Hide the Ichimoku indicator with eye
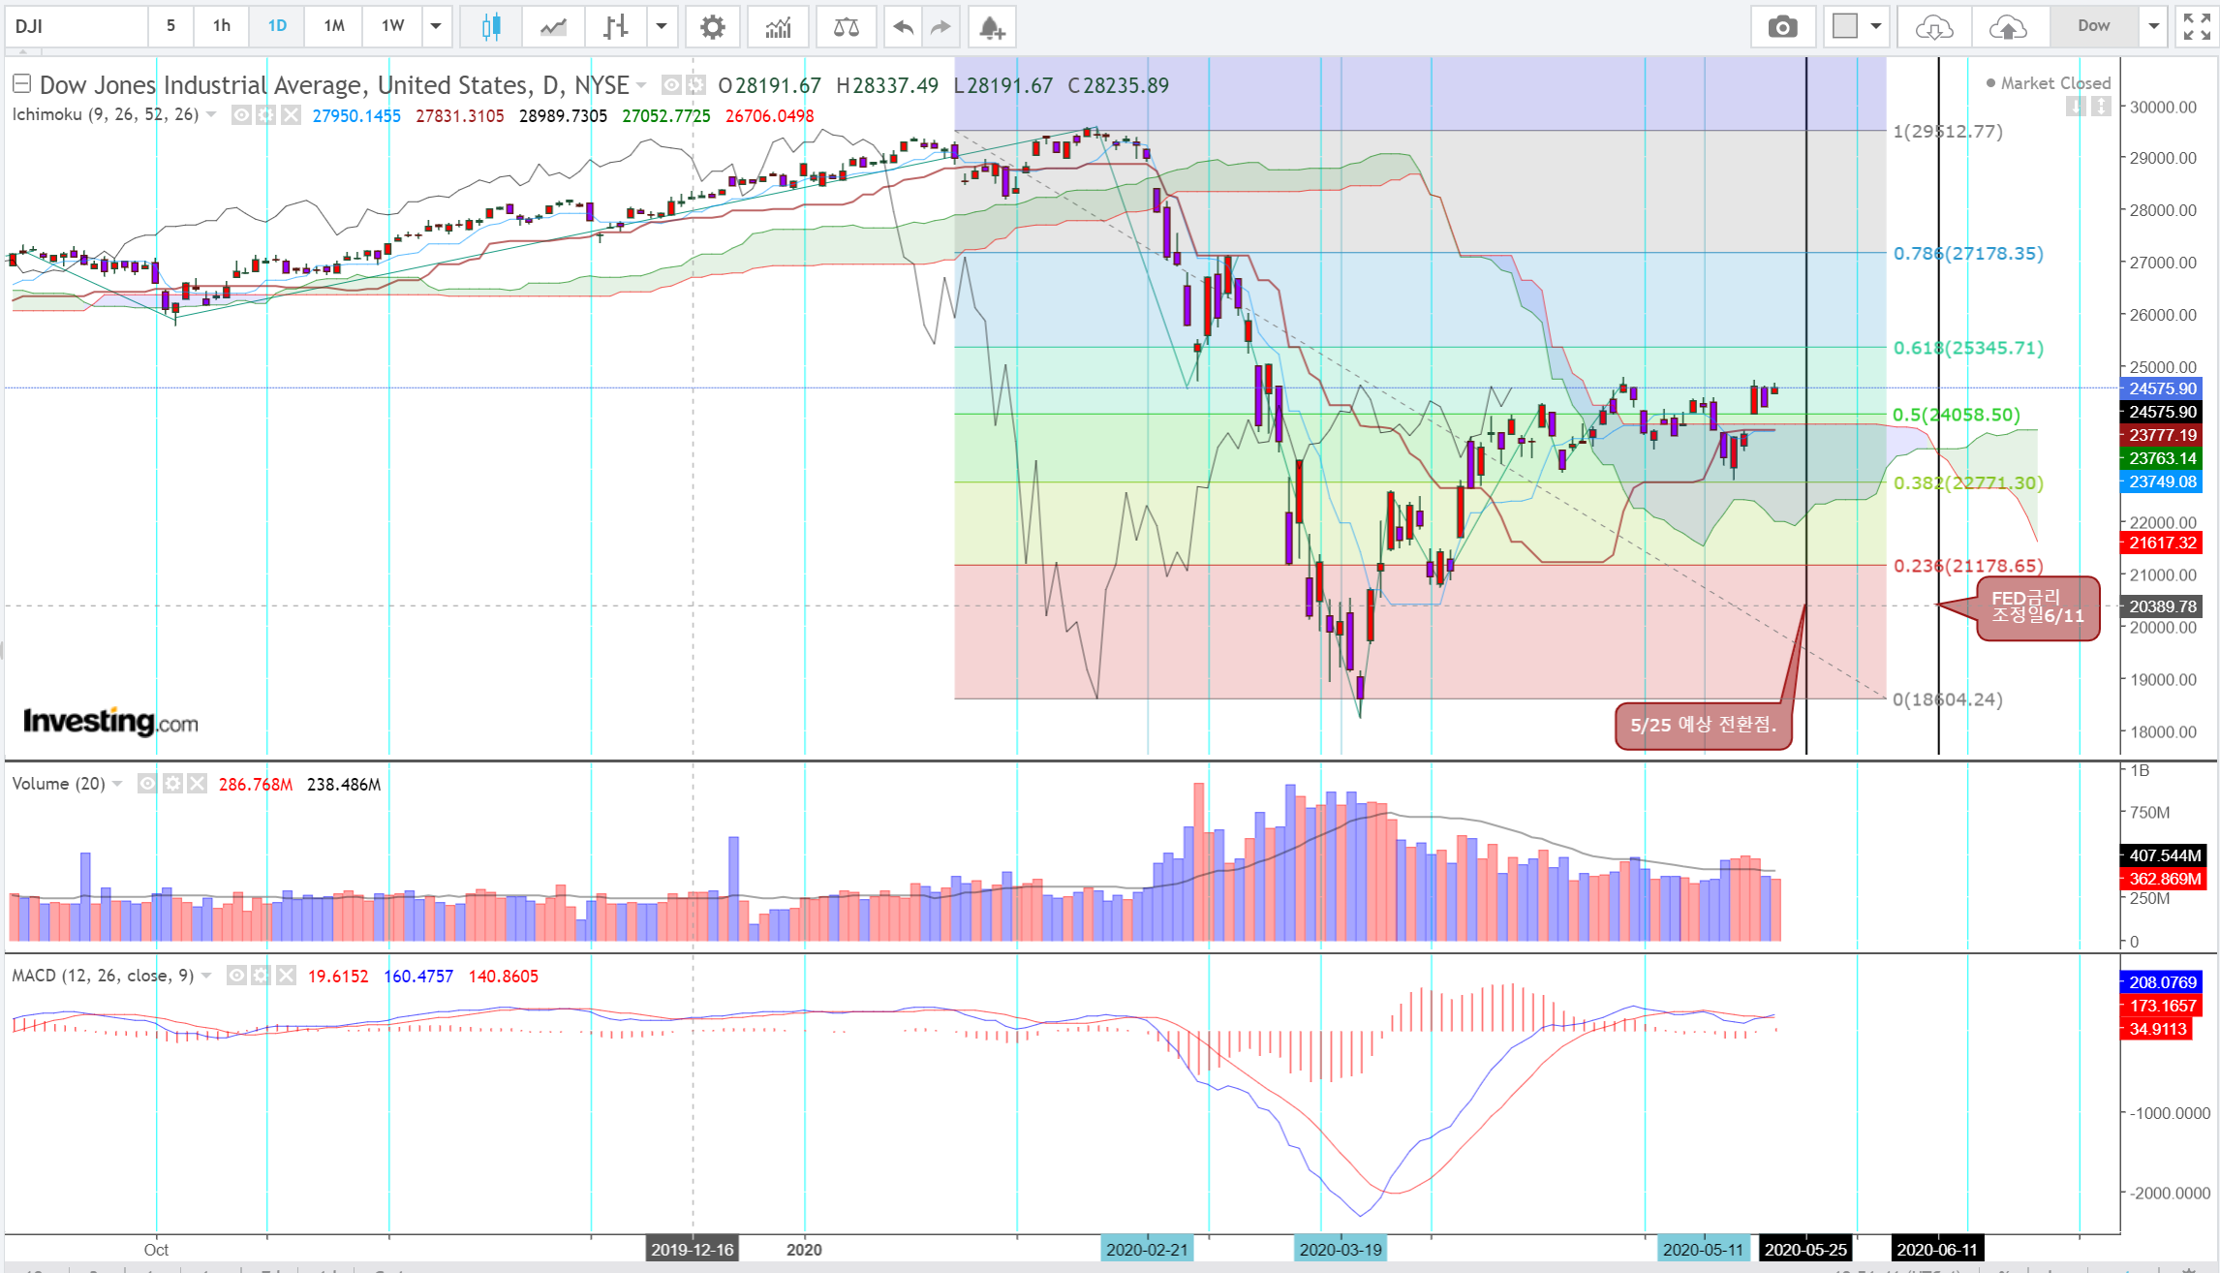The width and height of the screenshot is (2220, 1273). pos(241,115)
